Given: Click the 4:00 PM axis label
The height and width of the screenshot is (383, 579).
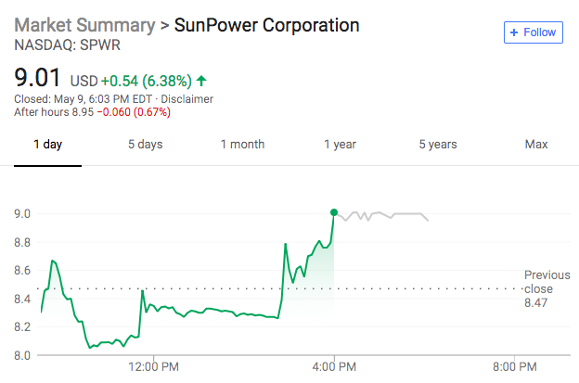Looking at the screenshot, I should [x=335, y=365].
